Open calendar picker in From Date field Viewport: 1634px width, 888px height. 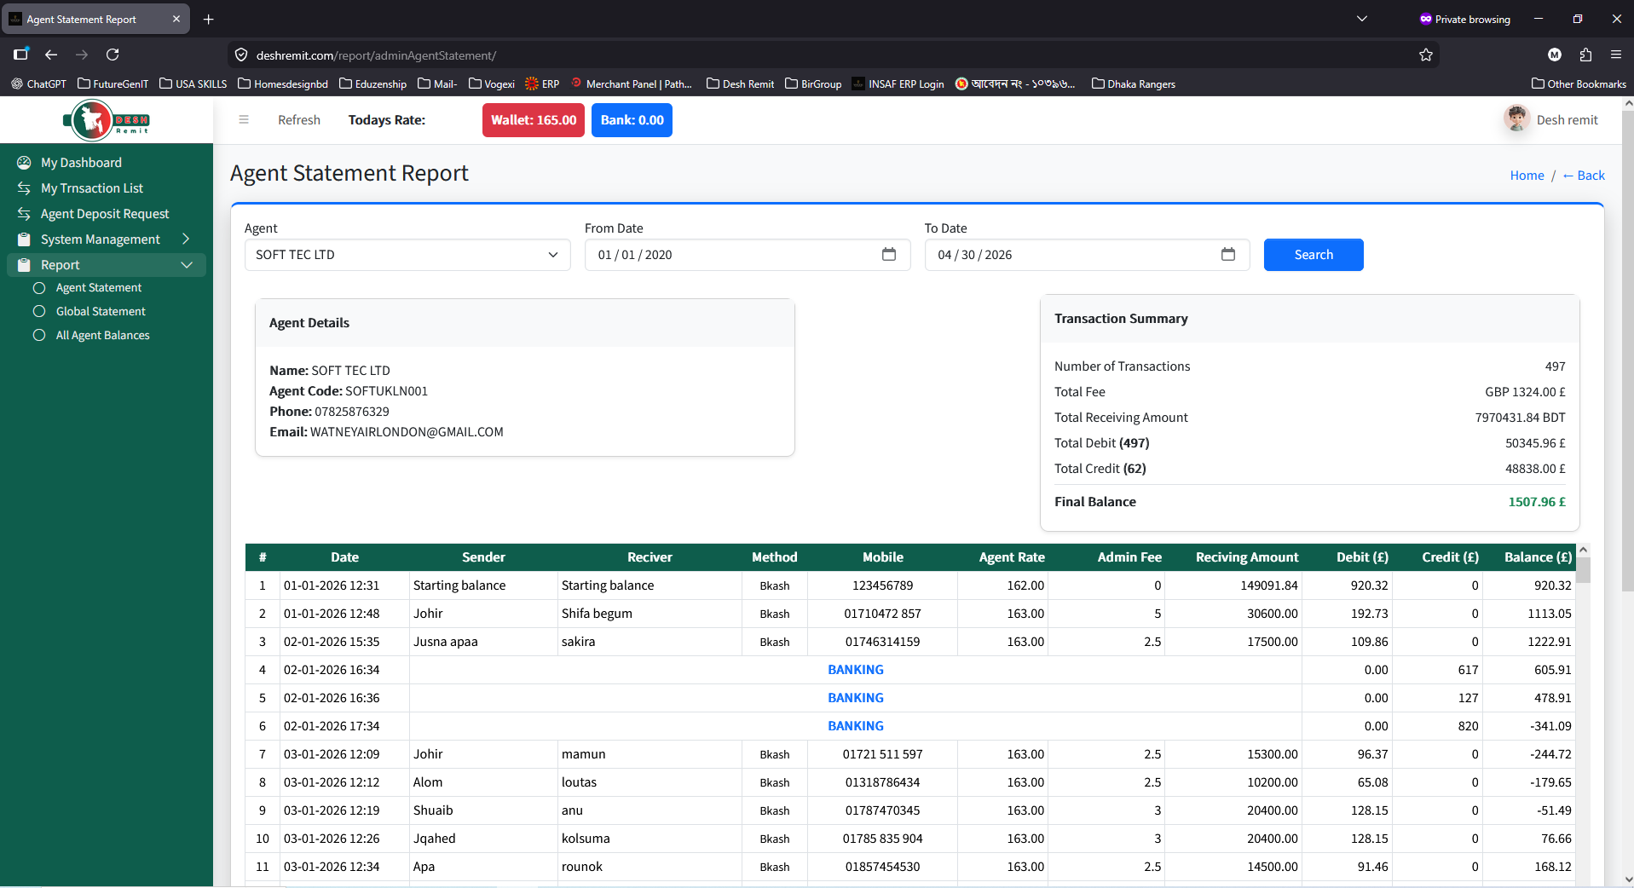coord(889,255)
